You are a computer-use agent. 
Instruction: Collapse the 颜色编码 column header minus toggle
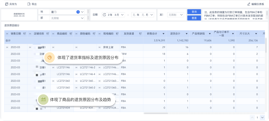76,34
